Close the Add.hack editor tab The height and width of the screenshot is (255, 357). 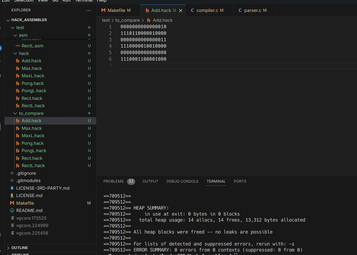pyautogui.click(x=181, y=10)
